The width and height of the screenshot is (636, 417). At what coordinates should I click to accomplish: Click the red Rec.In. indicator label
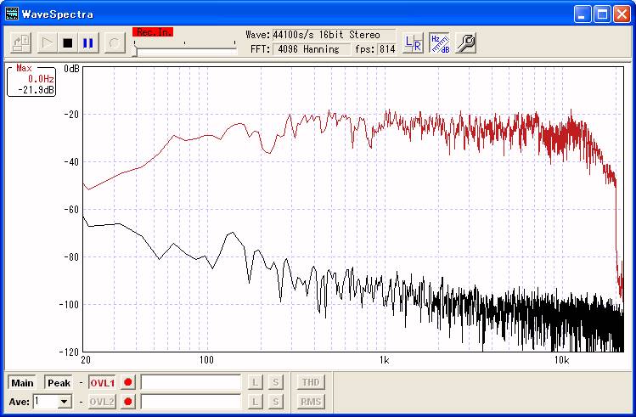click(153, 32)
